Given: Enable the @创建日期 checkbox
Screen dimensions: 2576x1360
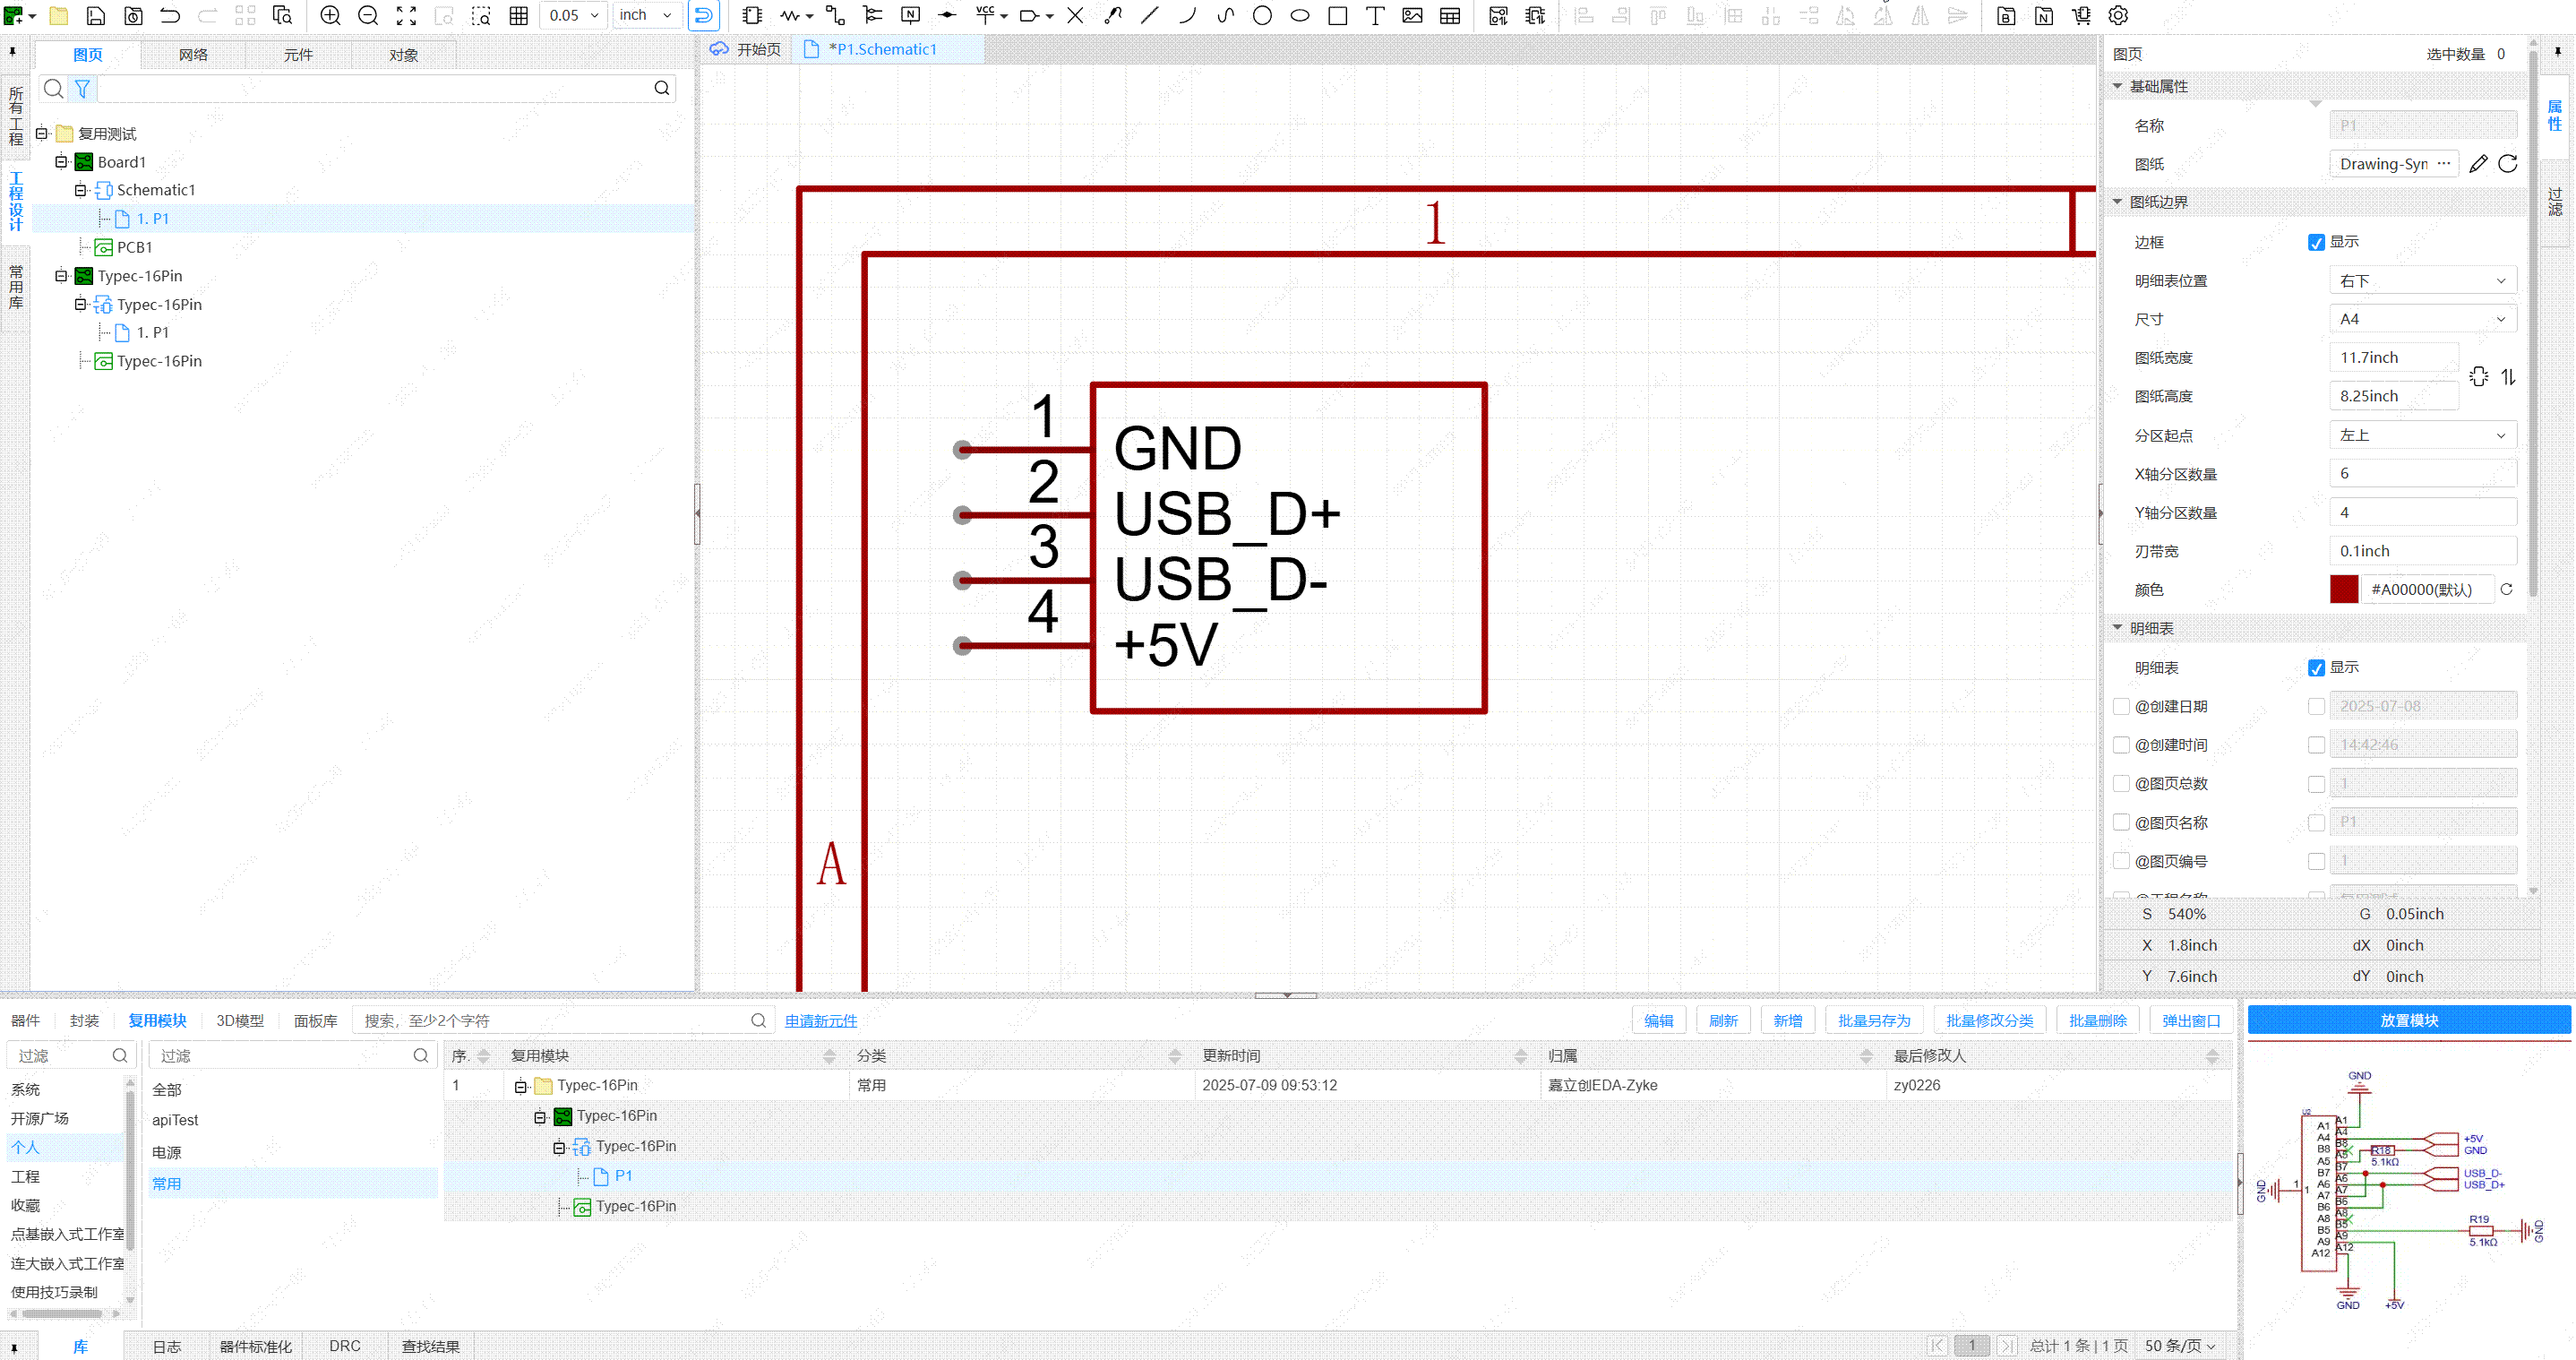Looking at the screenshot, I should [x=2121, y=706].
